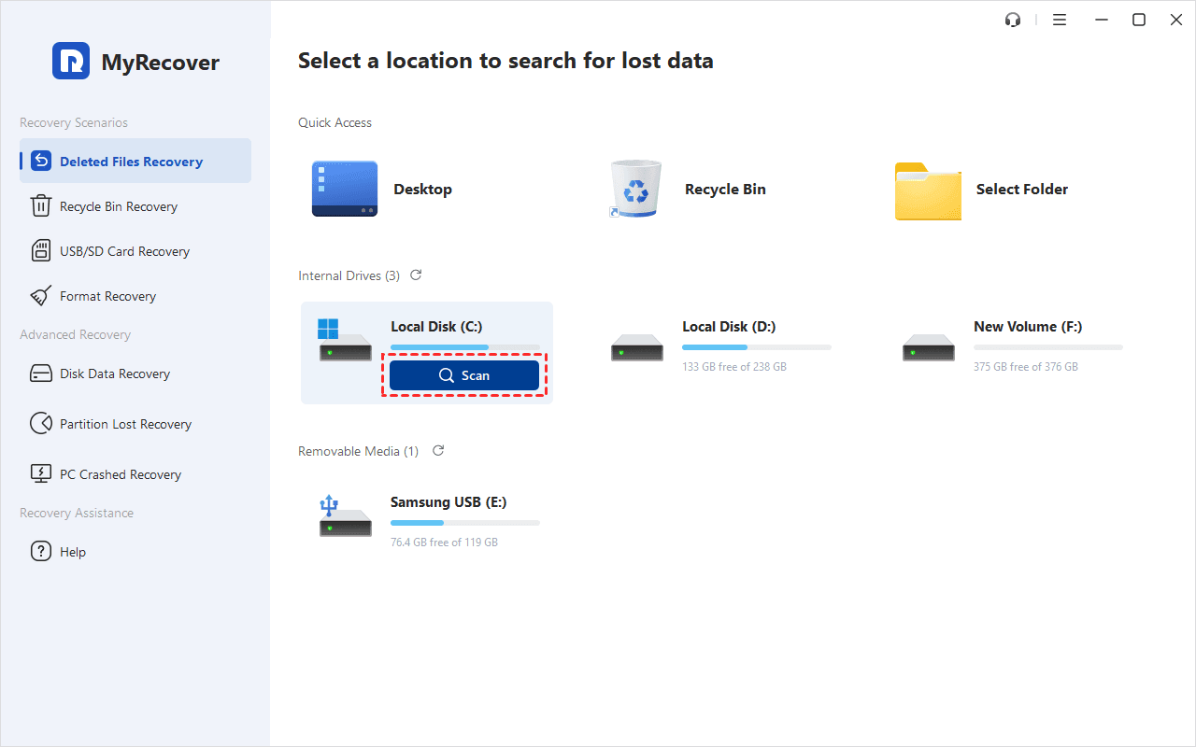Click Scan on Local Disk (C:)
The height and width of the screenshot is (747, 1196).
463,374
